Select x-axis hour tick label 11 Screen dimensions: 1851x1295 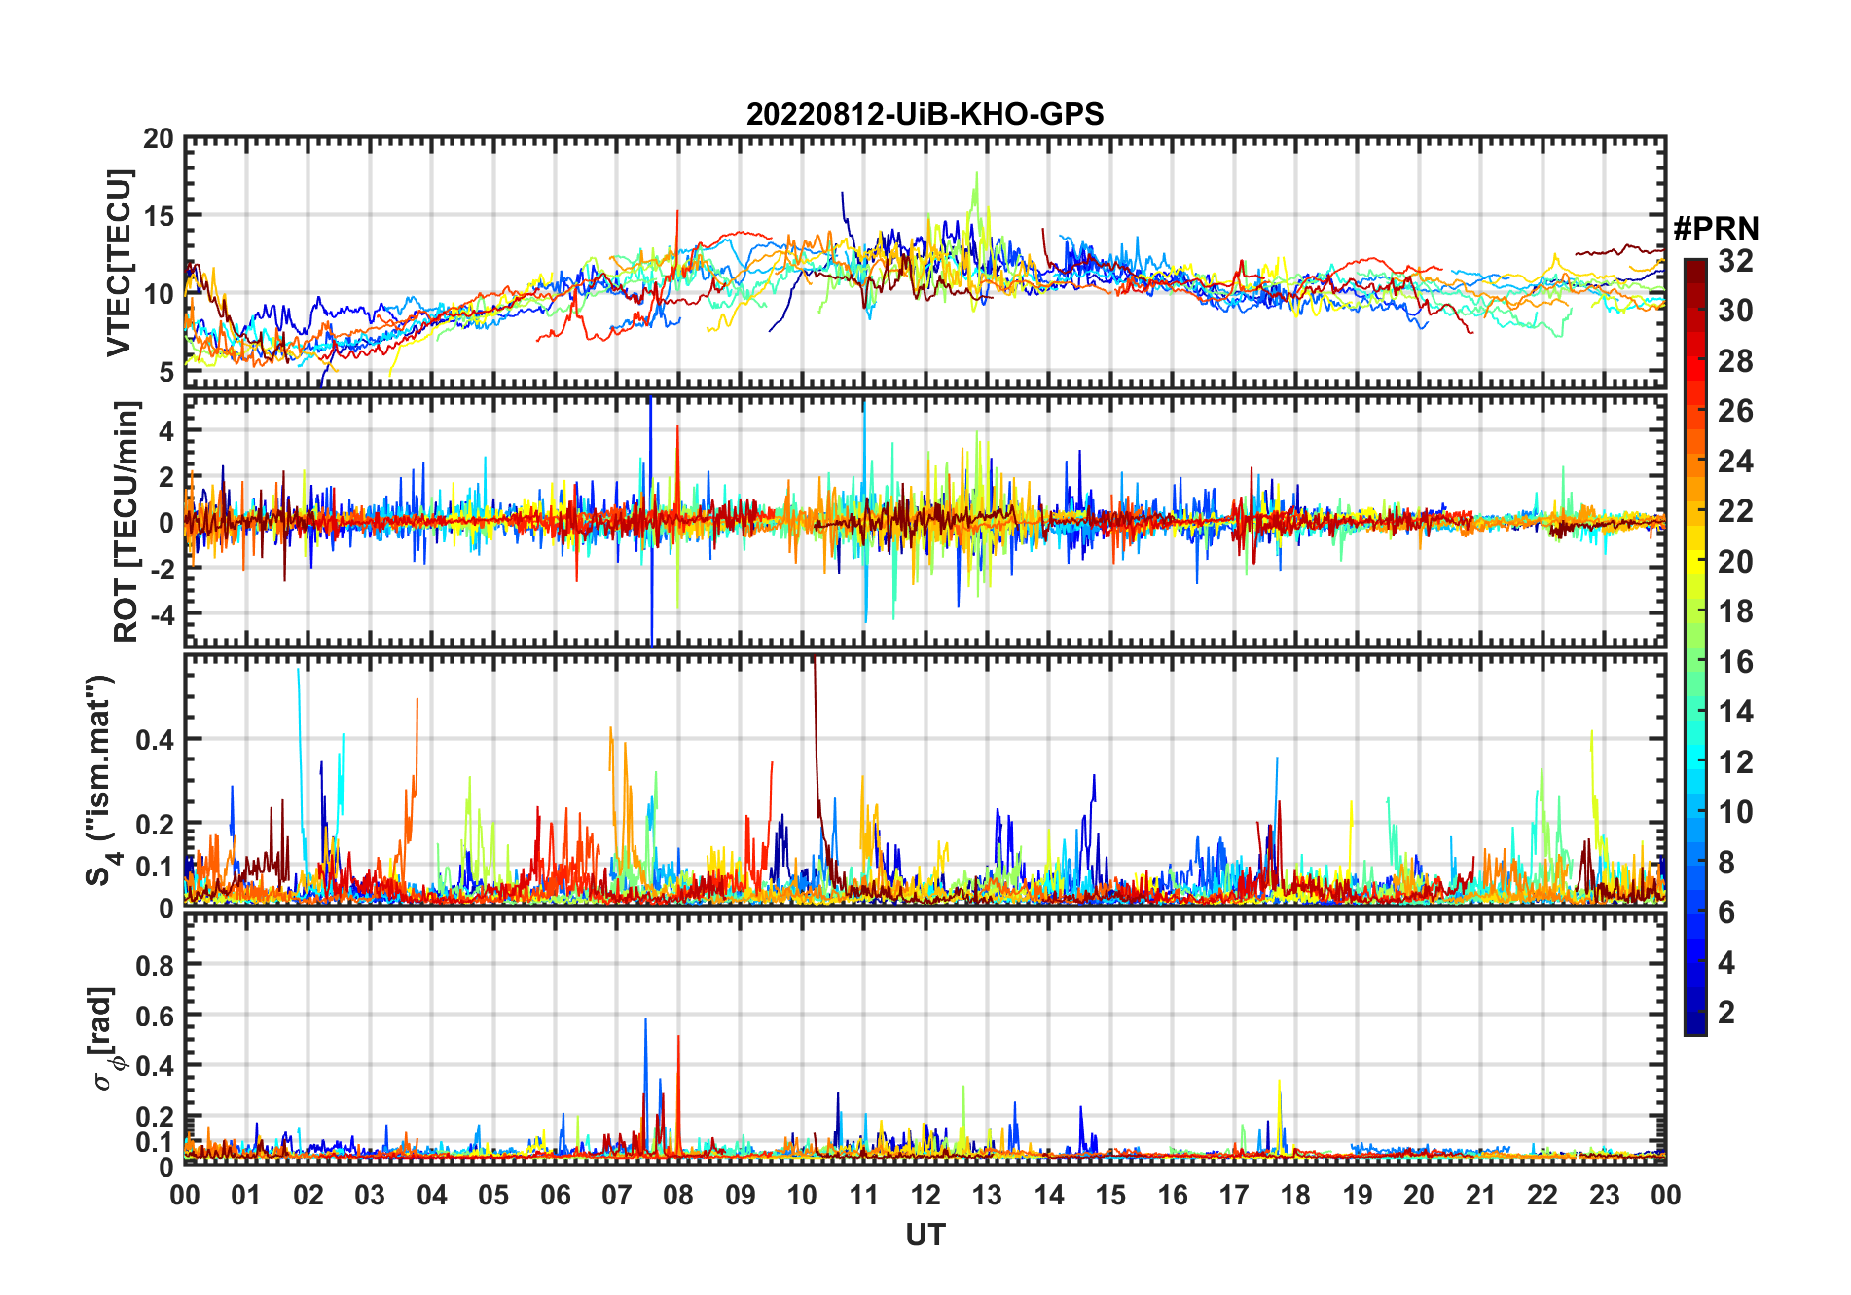(864, 1195)
